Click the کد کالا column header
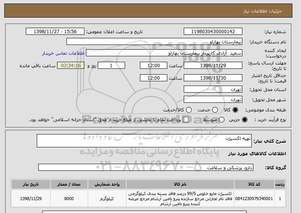301x213 pixels. pyautogui.click(x=254, y=184)
